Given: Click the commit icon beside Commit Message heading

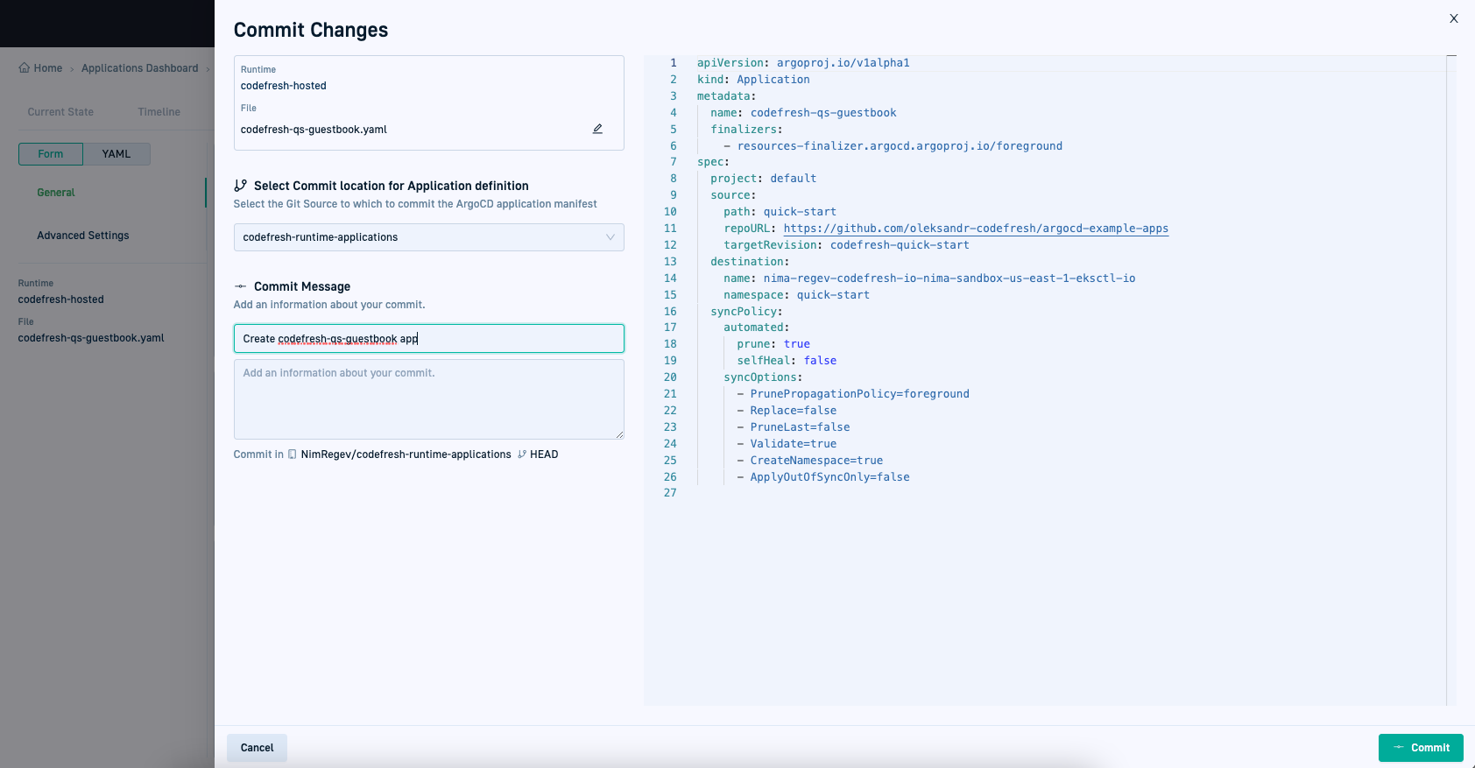Looking at the screenshot, I should [x=240, y=286].
